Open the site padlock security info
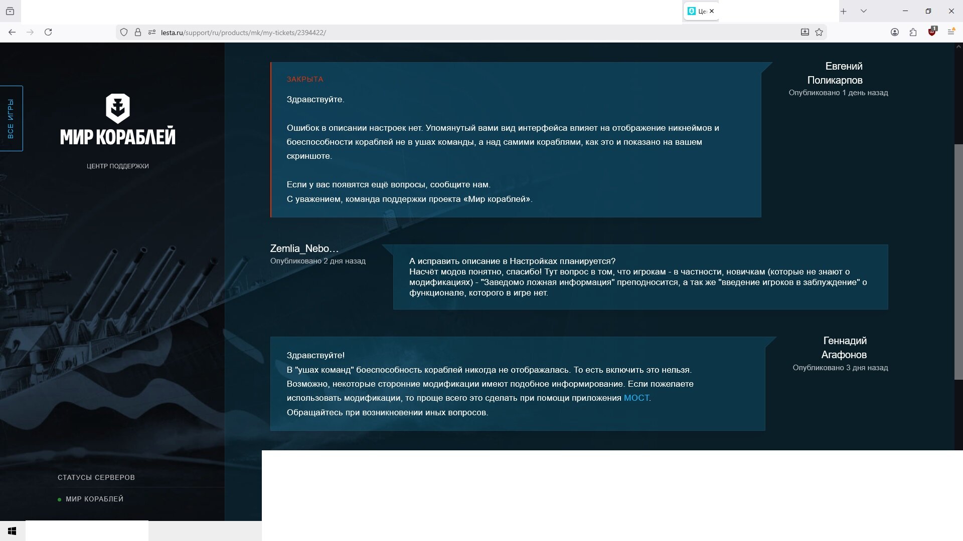Screen dimensions: 963x541 point(137,32)
